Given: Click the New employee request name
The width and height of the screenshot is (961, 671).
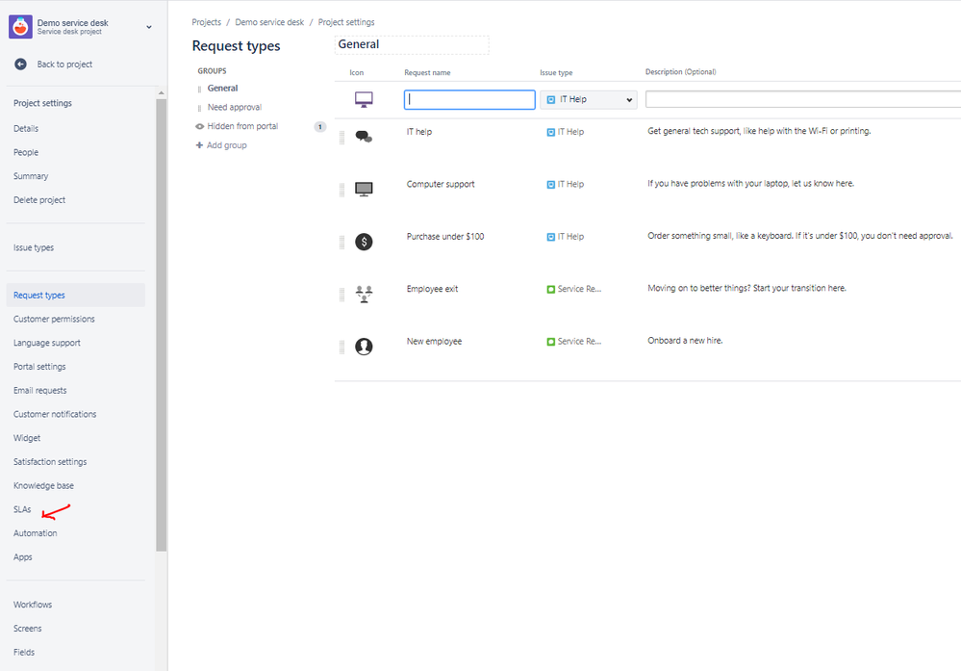Looking at the screenshot, I should [x=434, y=342].
